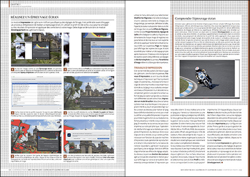Click the orange 'TRAVAUX D'IMPRESSION' subheading
The image size is (250, 177).
click(148, 68)
